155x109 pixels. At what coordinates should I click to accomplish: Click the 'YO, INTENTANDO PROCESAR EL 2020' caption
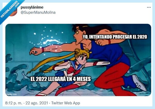tap(115, 37)
